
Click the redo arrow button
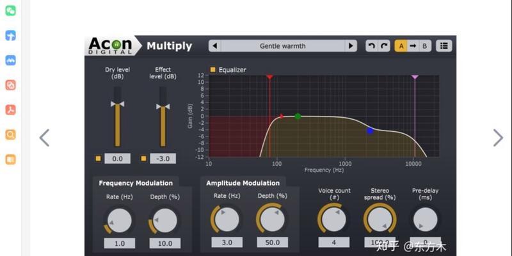point(384,46)
